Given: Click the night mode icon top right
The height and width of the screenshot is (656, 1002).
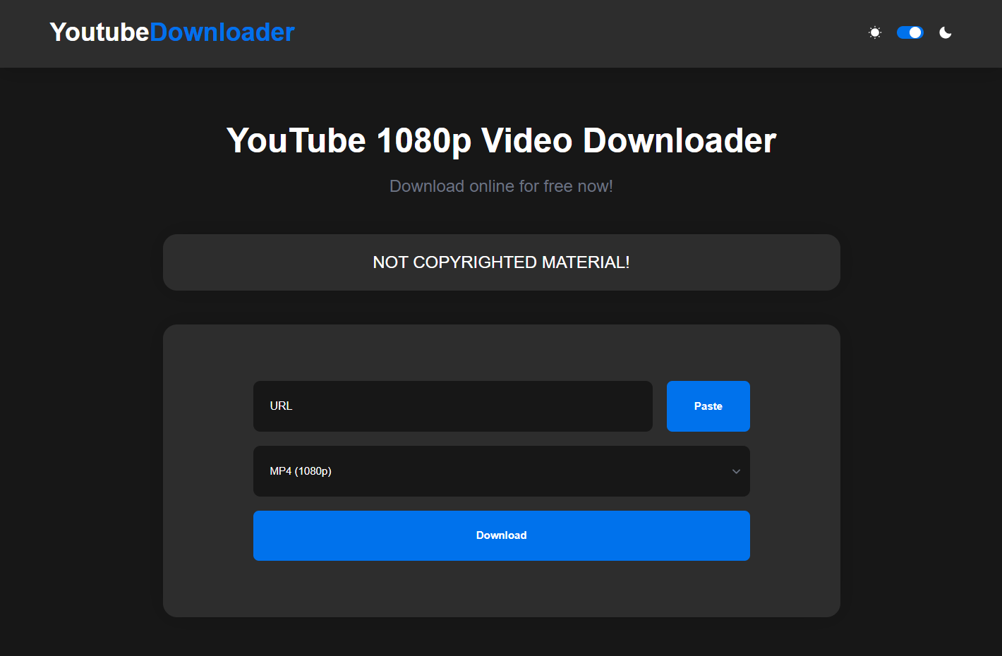Looking at the screenshot, I should 945,32.
